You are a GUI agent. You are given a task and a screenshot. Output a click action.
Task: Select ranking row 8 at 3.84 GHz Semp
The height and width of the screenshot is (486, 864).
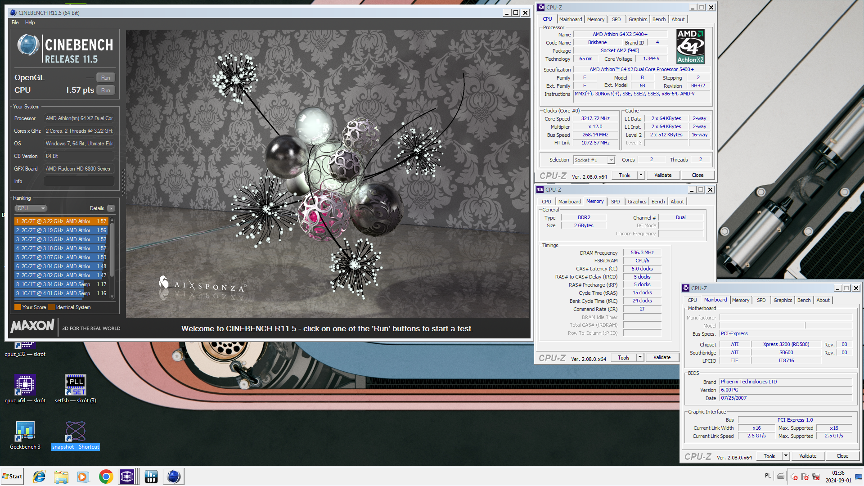click(x=61, y=284)
